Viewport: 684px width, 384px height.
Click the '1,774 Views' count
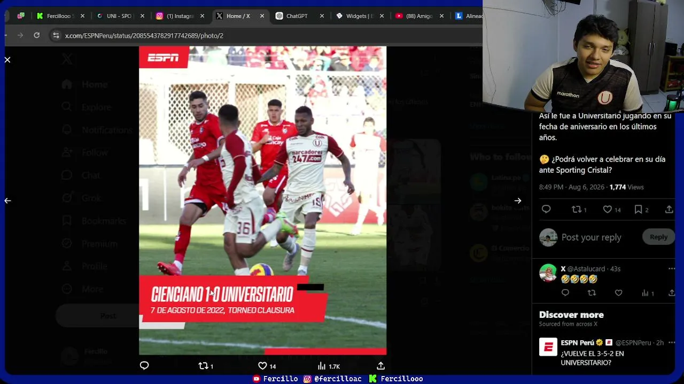(626, 187)
